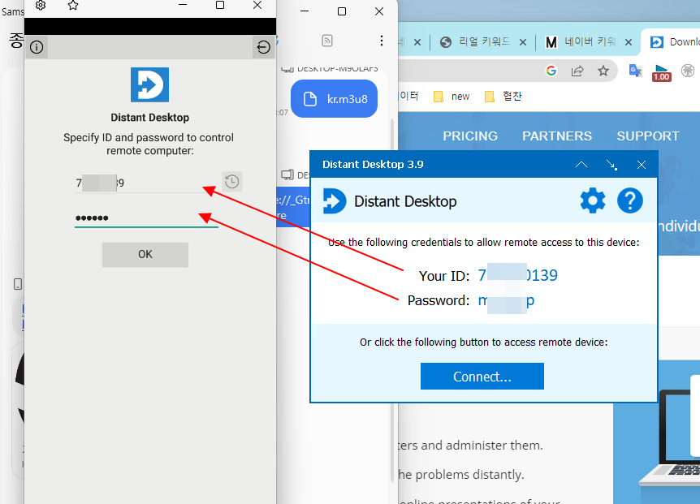Close the 네이버 키워 tab

tap(628, 42)
